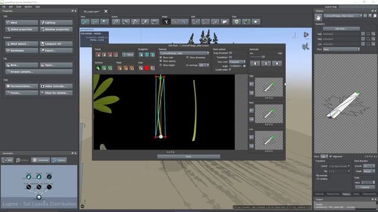378x212 pixels.
Task: Open mesh selector dropdown in Meshes panel
Action: tap(343, 16)
